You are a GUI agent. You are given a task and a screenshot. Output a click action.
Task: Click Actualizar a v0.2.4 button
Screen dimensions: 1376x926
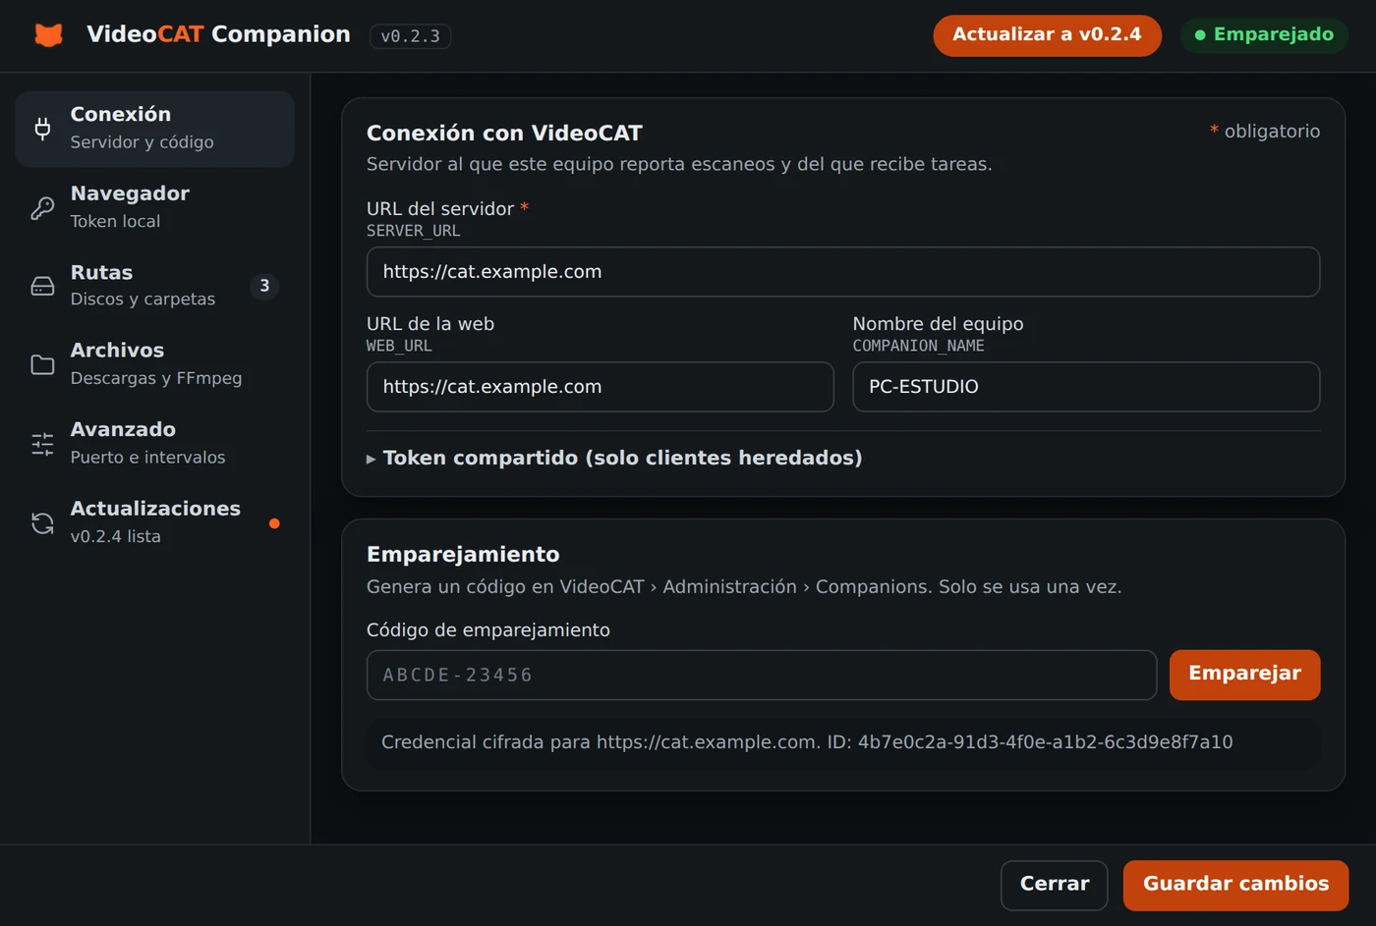tap(1047, 35)
